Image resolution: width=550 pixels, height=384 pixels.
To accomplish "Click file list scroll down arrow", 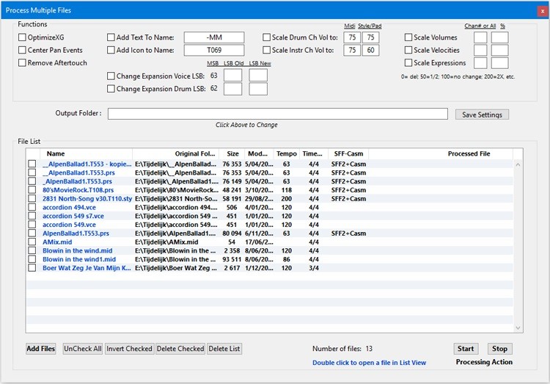I will [518, 327].
